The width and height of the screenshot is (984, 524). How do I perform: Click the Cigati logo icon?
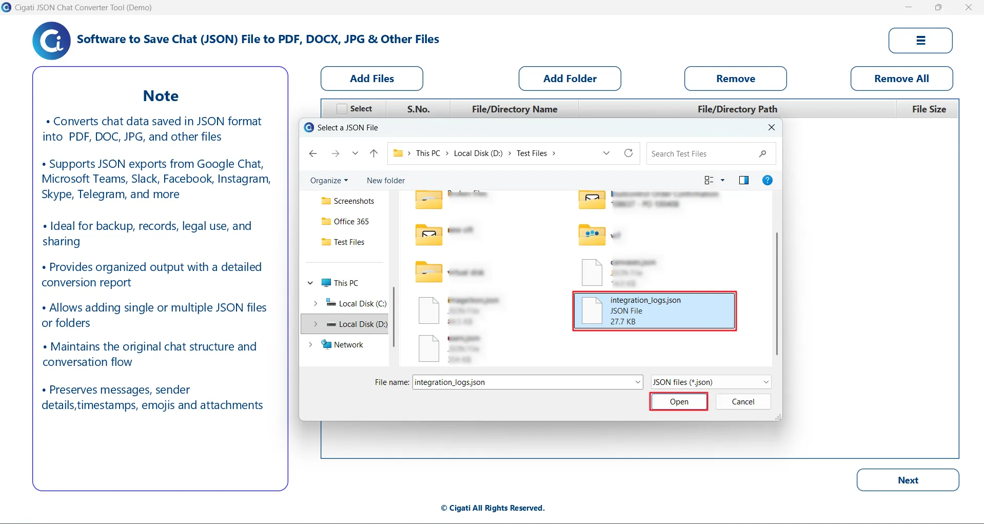point(51,41)
